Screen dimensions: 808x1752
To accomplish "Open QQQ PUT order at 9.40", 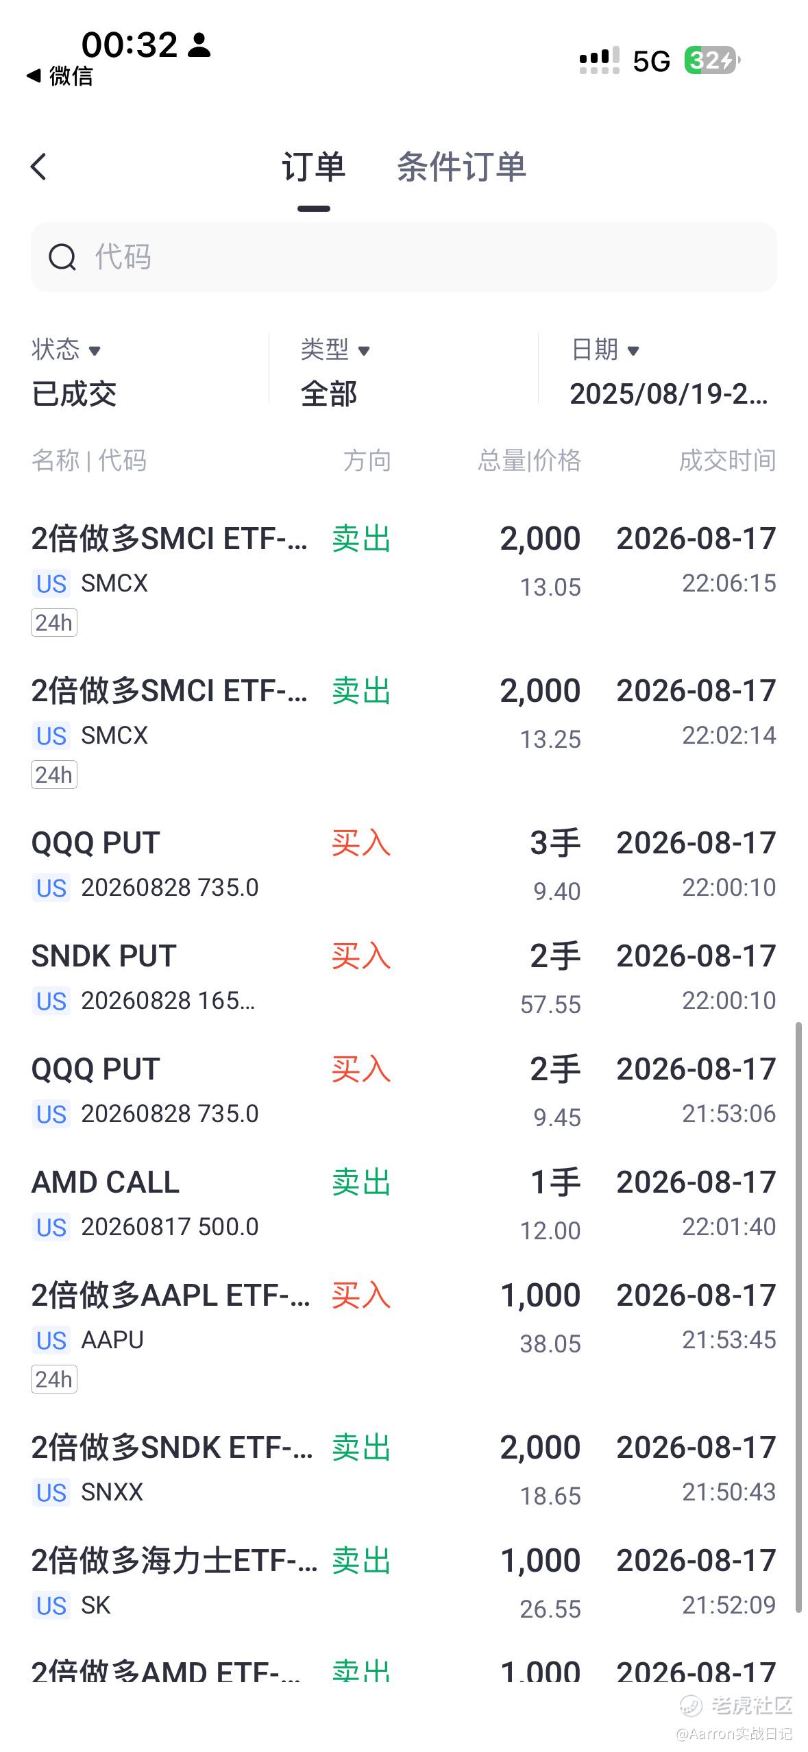I will 404,865.
